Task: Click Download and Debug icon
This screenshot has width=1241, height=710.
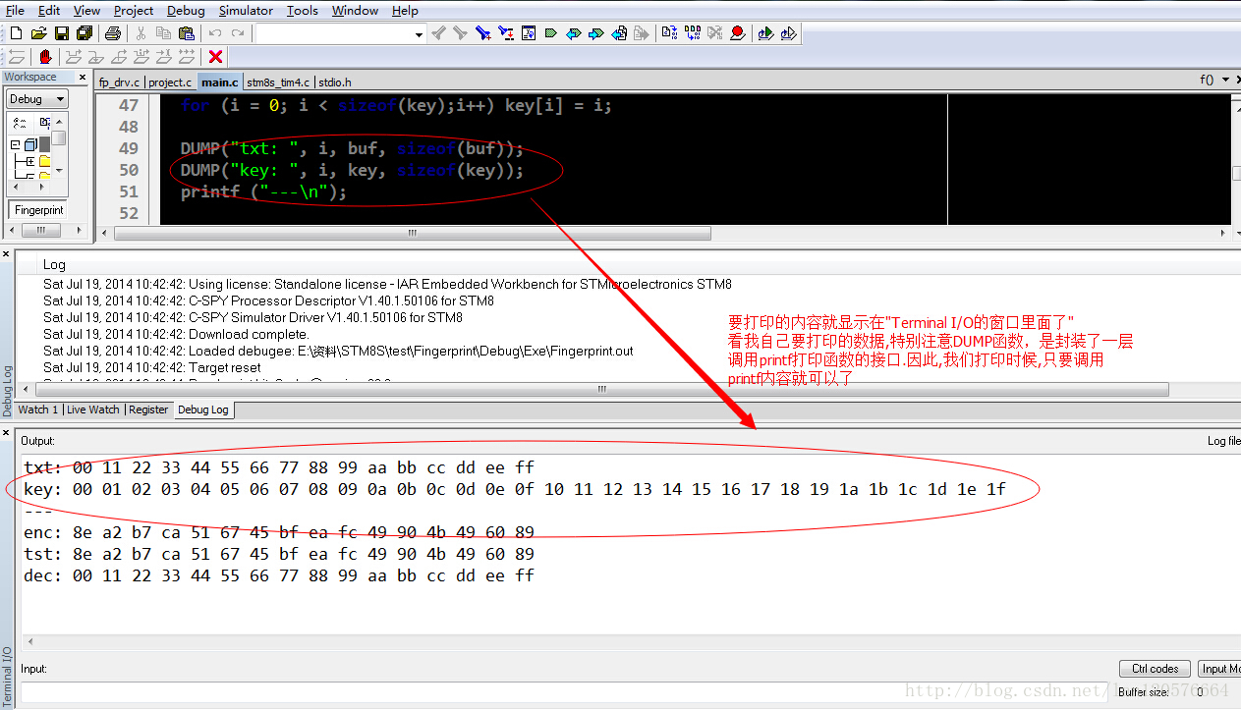Action: click(765, 33)
